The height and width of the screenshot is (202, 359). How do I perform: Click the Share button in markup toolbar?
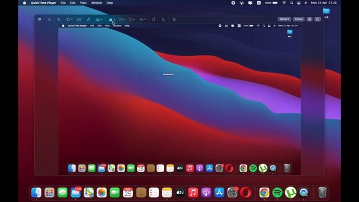[x=317, y=19]
